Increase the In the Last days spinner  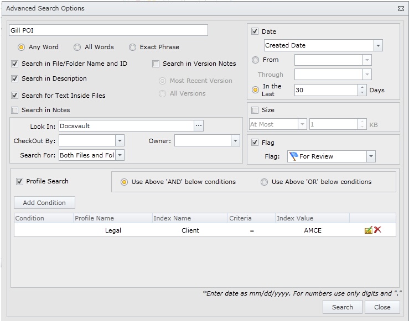pyautogui.click(x=363, y=87)
